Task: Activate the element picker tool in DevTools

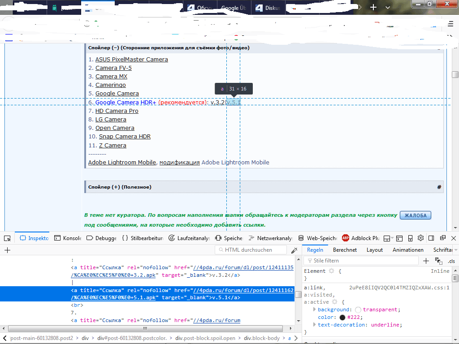Action: [x=7, y=238]
